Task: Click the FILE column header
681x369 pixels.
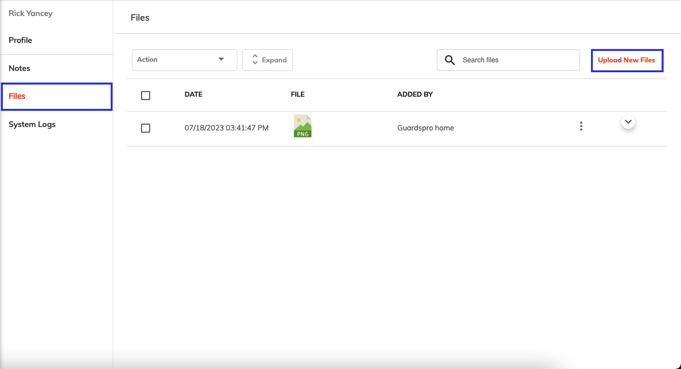Action: coord(298,94)
